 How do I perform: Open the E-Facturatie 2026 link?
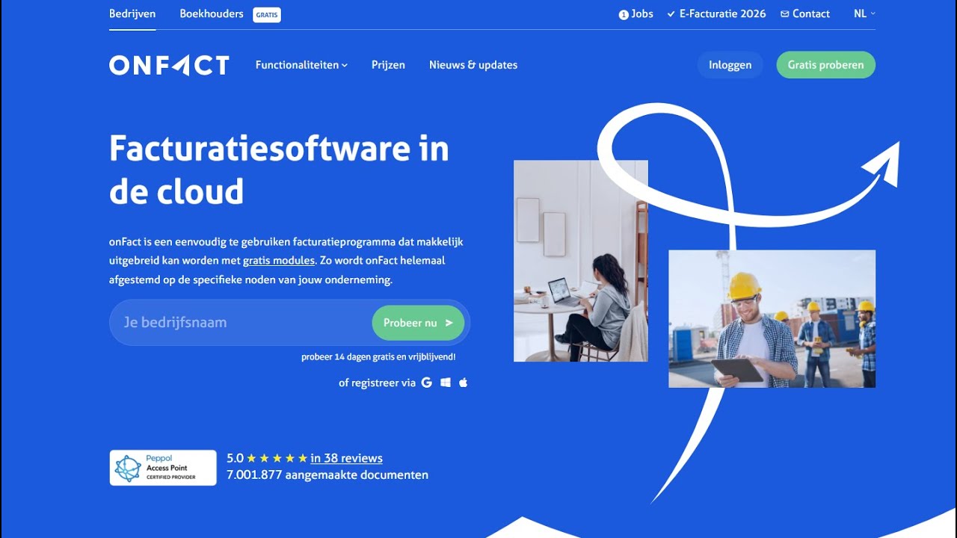click(716, 13)
